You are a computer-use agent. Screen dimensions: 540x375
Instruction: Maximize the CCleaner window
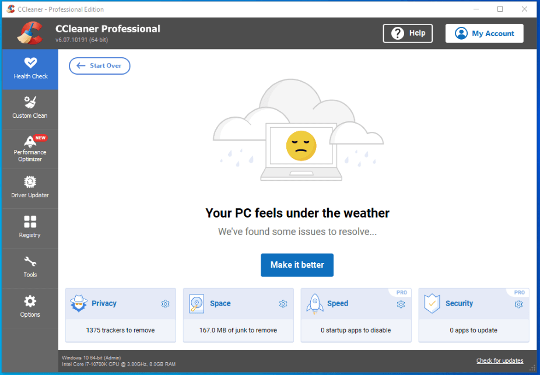tap(500, 9)
